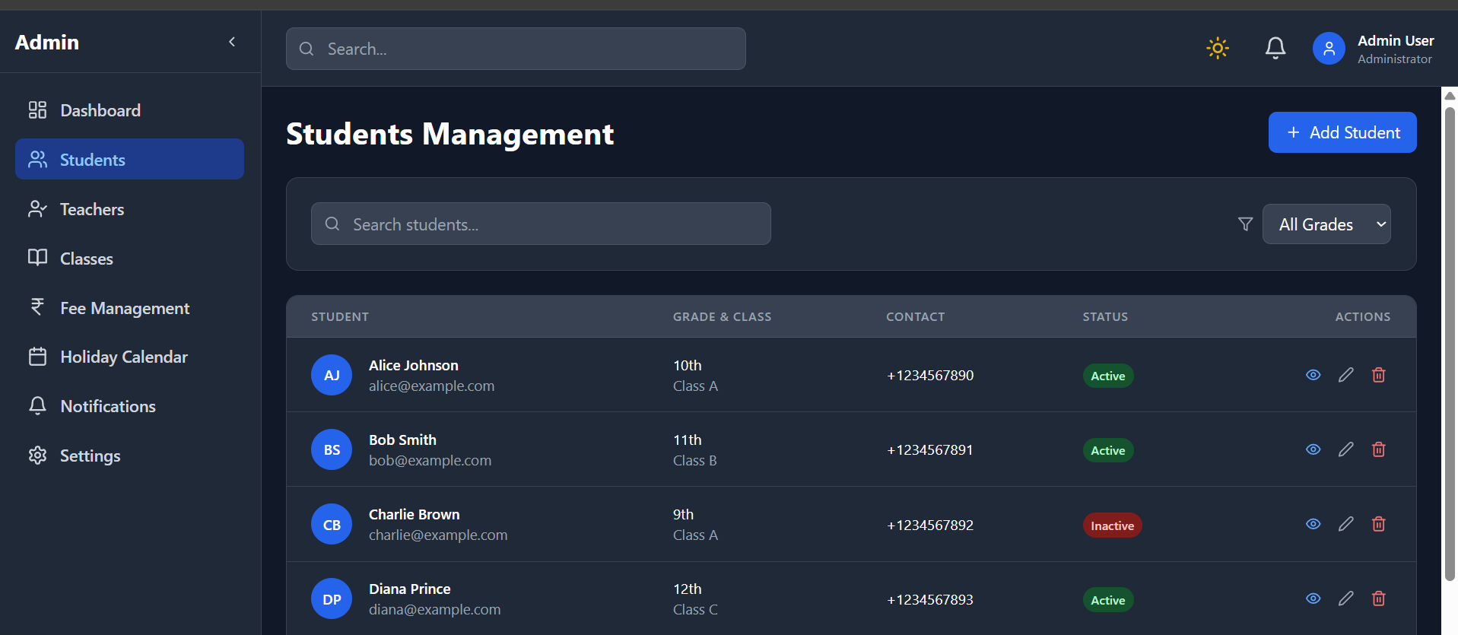Screen dimensions: 1458x635
Task: Delete Charlie Brown with the trash icon
Action: point(1379,524)
